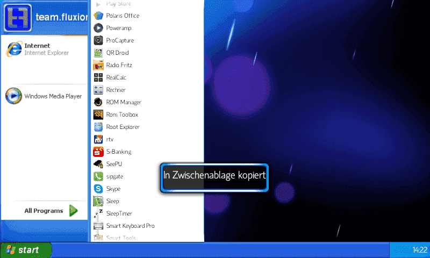Screen dimensions: 430x258
Task: Open the Smart Keyboard Pro icon
Action: point(98,226)
